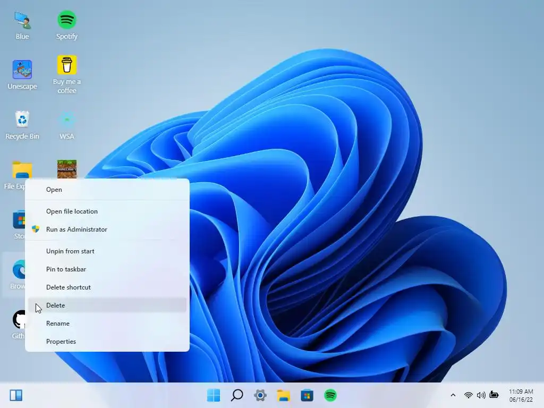Open File Explorer from the taskbar
Viewport: 544px width, 408px height.
pos(284,395)
